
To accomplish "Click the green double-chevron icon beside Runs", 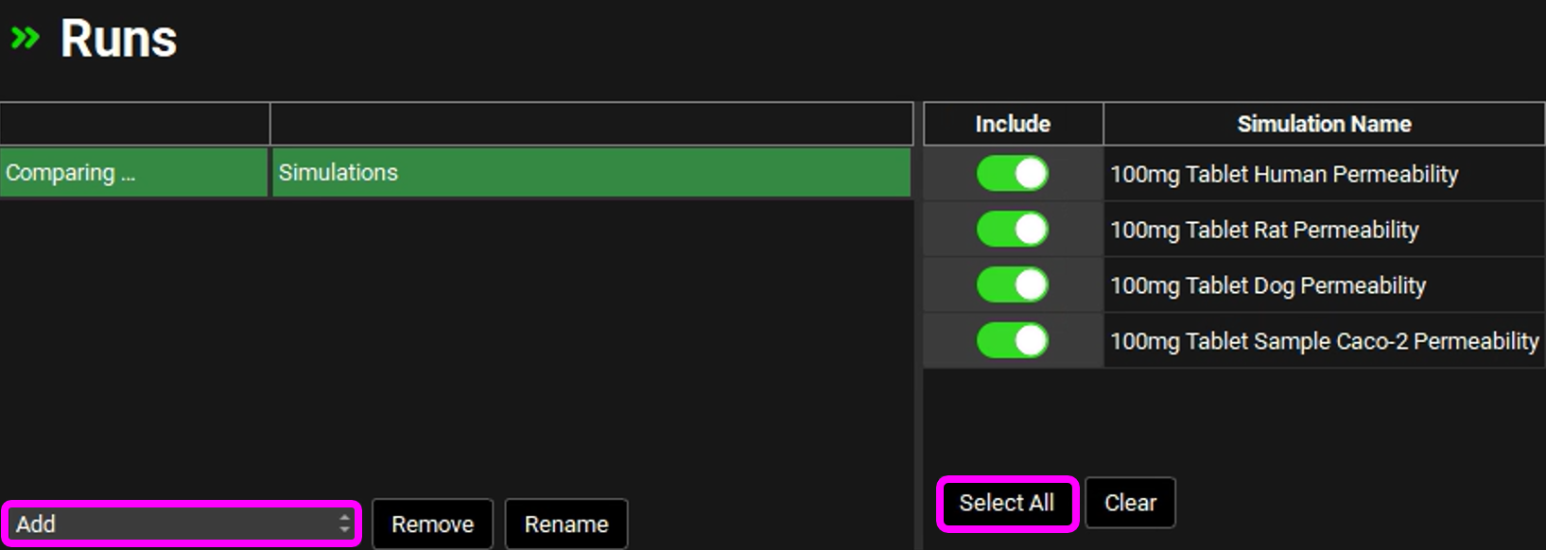I will 25,38.
